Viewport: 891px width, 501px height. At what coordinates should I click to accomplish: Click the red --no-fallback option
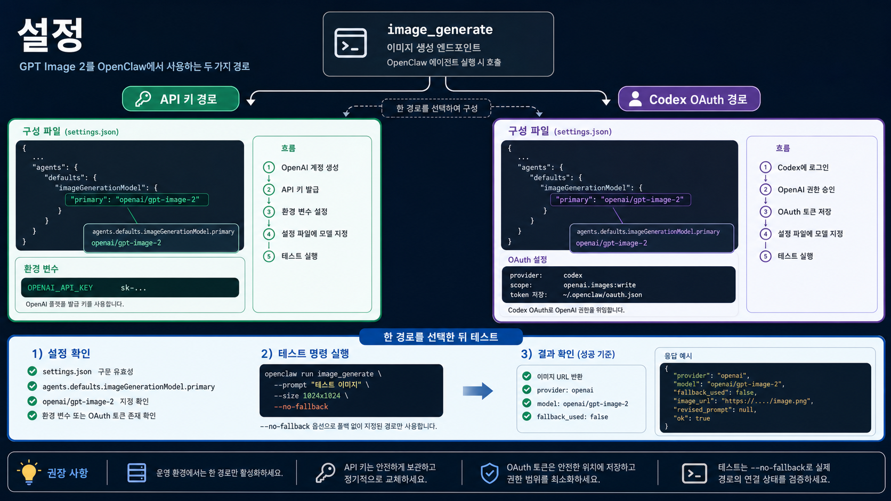pos(301,407)
